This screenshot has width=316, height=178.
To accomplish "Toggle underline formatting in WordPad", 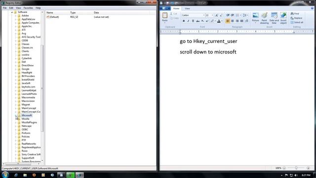I will [x=193, y=21].
